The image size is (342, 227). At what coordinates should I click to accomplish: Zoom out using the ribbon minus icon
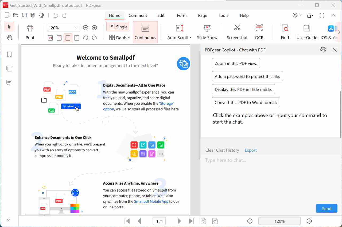[x=85, y=28]
